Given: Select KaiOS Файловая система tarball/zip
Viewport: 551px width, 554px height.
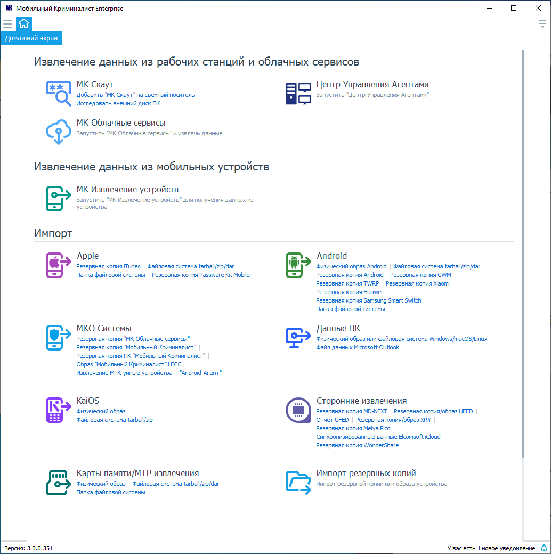Looking at the screenshot, I should pos(115,420).
